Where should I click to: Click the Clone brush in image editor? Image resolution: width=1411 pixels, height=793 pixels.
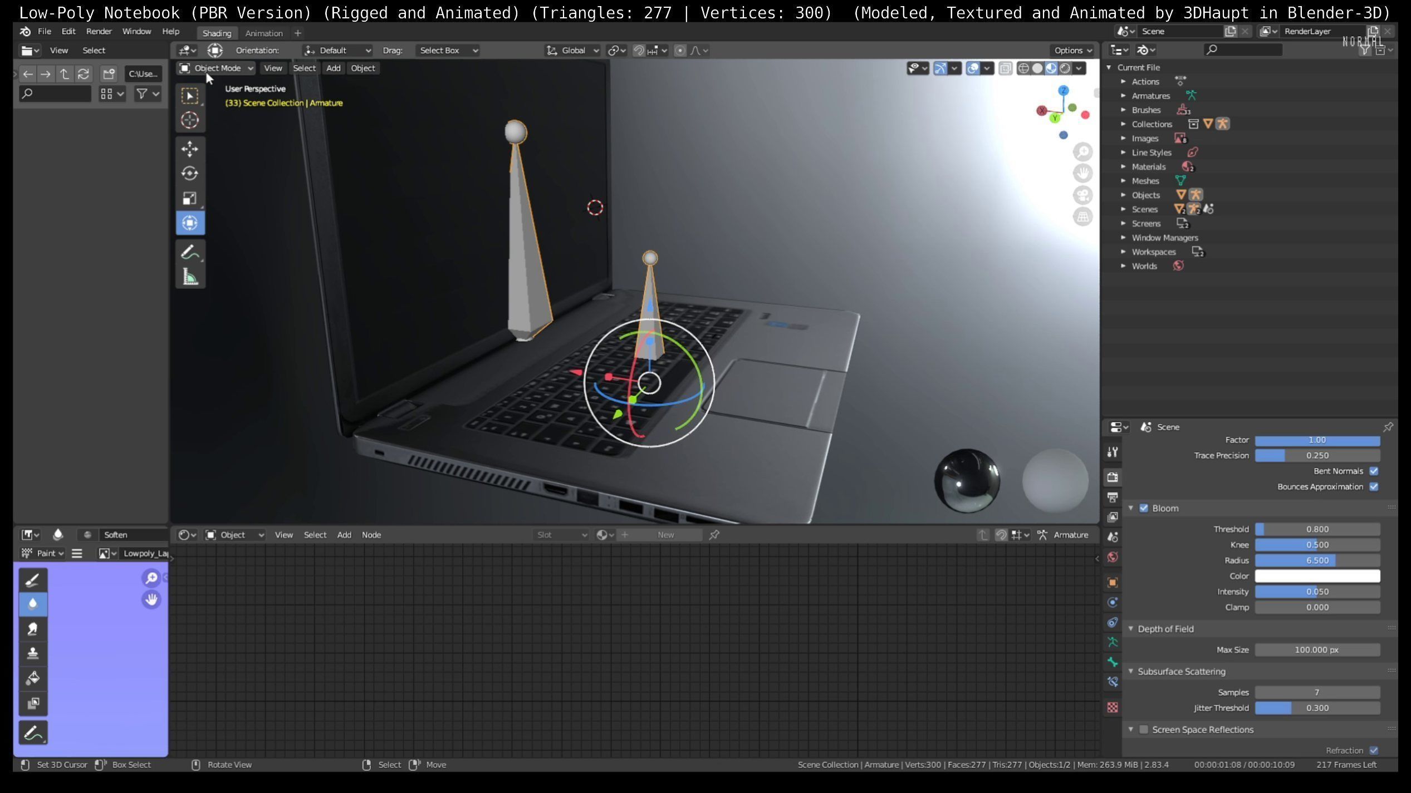coord(33,653)
